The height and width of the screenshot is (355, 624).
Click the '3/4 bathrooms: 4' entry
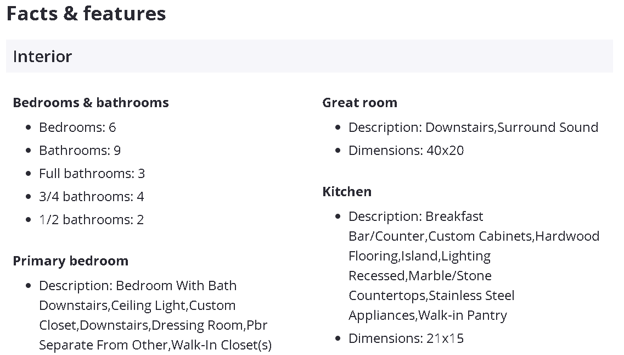[x=91, y=197]
